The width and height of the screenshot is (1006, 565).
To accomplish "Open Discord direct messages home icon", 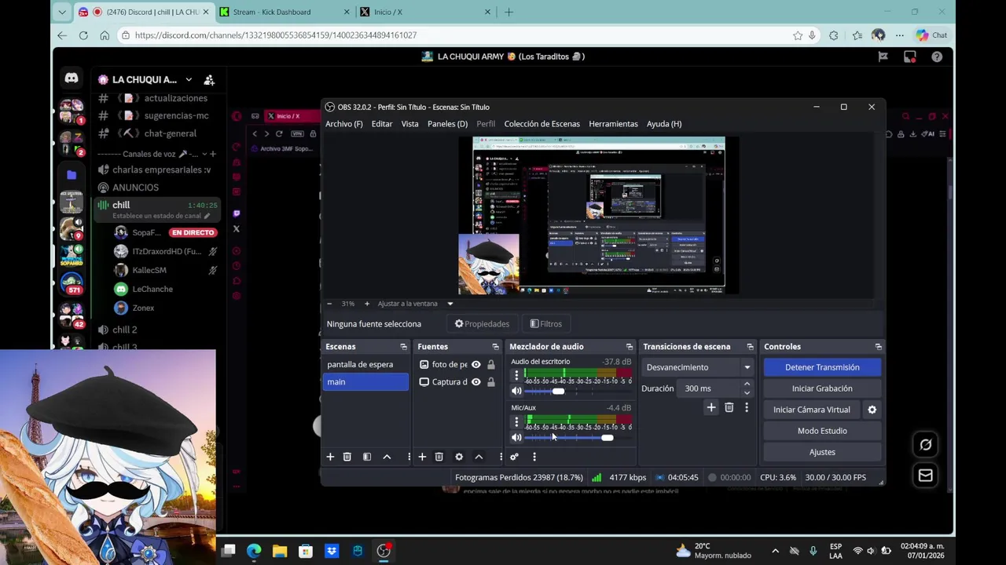I will click(72, 78).
